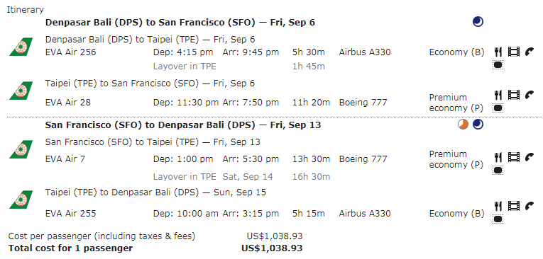Click the meal icon for EVA Air 7

pyautogui.click(x=498, y=158)
